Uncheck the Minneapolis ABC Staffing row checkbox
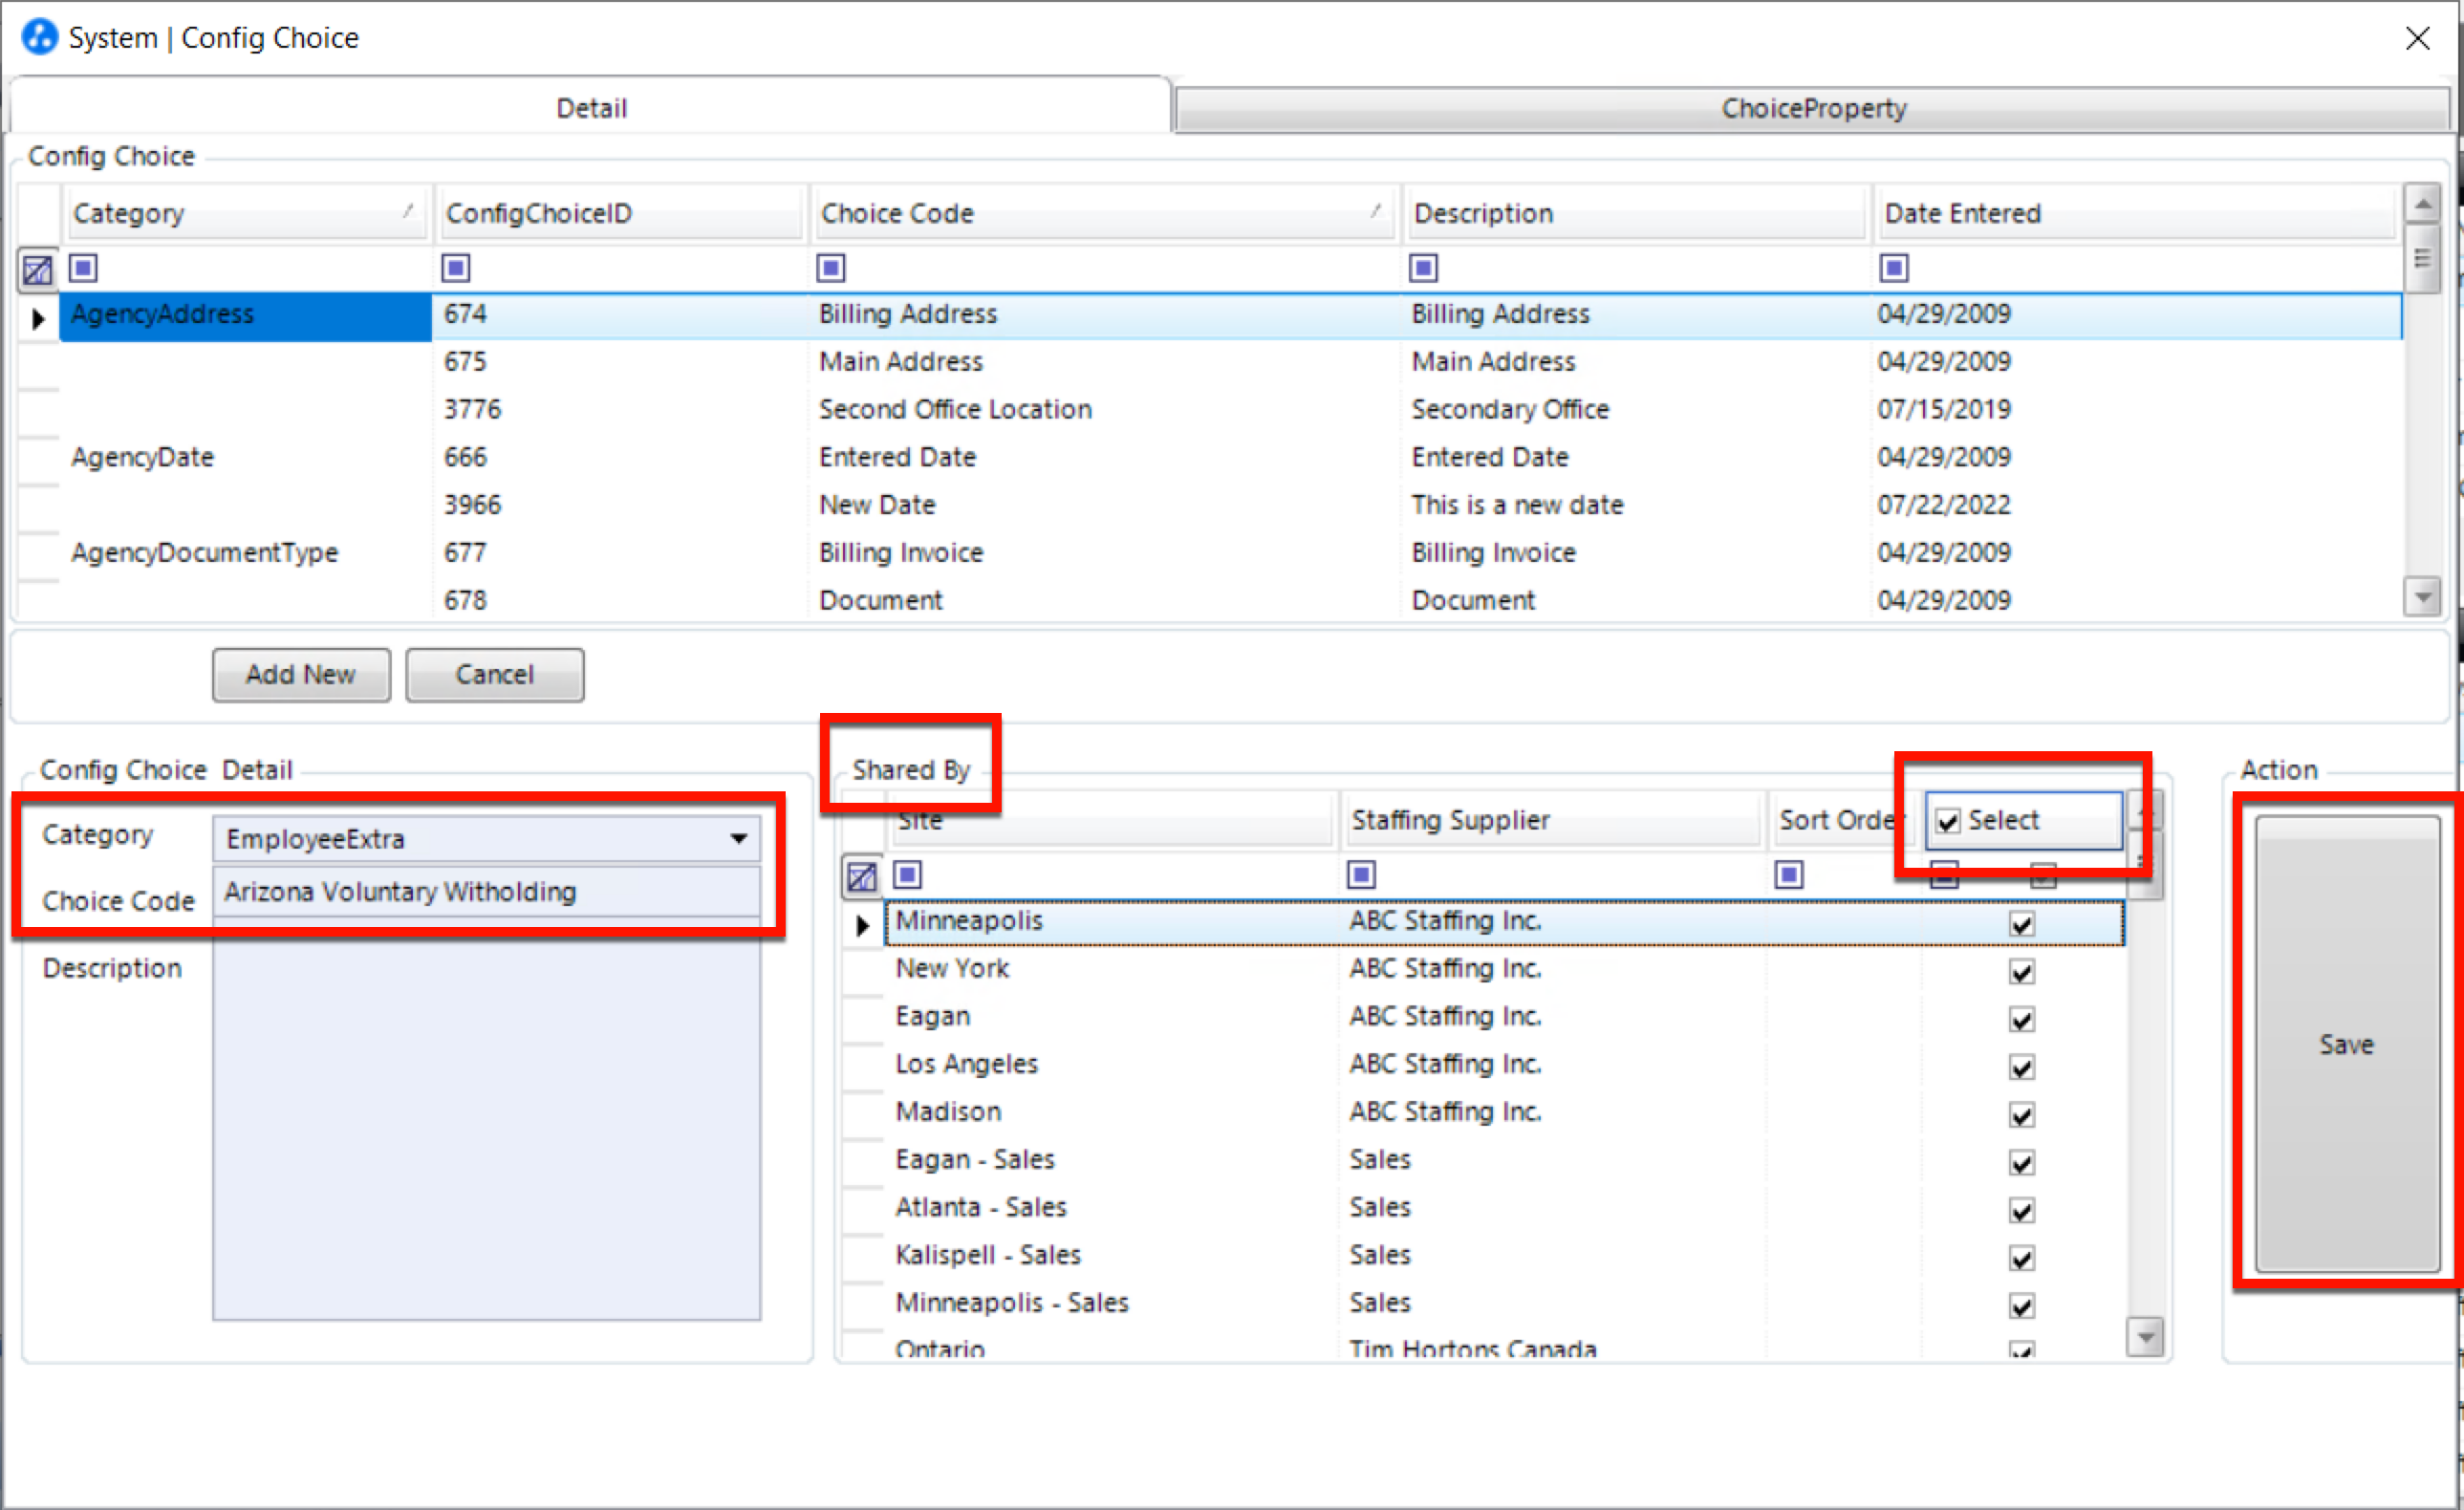Screen dimensions: 2464x1510 (2021, 924)
